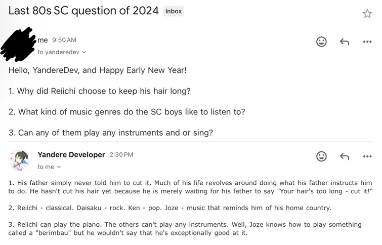Click Yandere Developer's profile avatar
Image resolution: width=382 pixels, height=245 pixels.
point(19,160)
